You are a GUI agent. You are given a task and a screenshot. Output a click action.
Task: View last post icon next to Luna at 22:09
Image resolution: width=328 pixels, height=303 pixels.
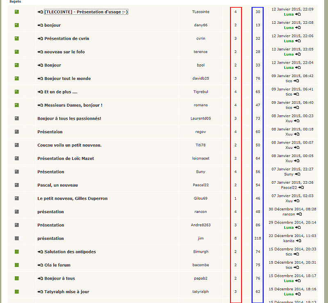coord(298,14)
